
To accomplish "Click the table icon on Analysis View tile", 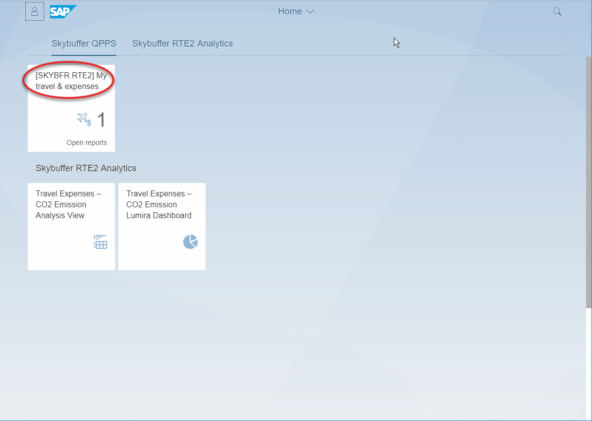I will (101, 241).
